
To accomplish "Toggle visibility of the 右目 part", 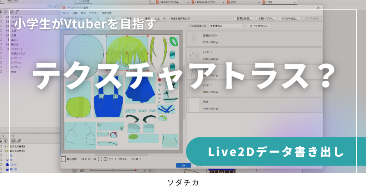I will coord(1,31).
